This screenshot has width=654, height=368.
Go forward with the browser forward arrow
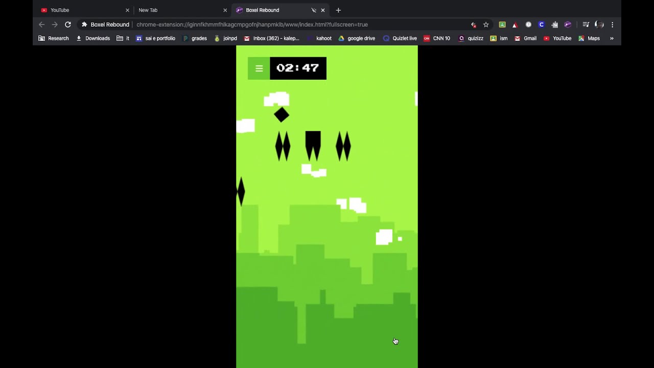pyautogui.click(x=55, y=25)
